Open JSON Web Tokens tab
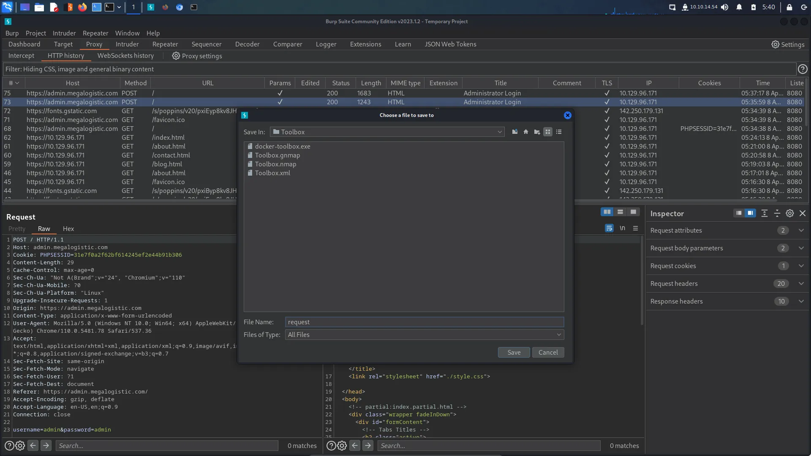The image size is (811, 456). (450, 44)
